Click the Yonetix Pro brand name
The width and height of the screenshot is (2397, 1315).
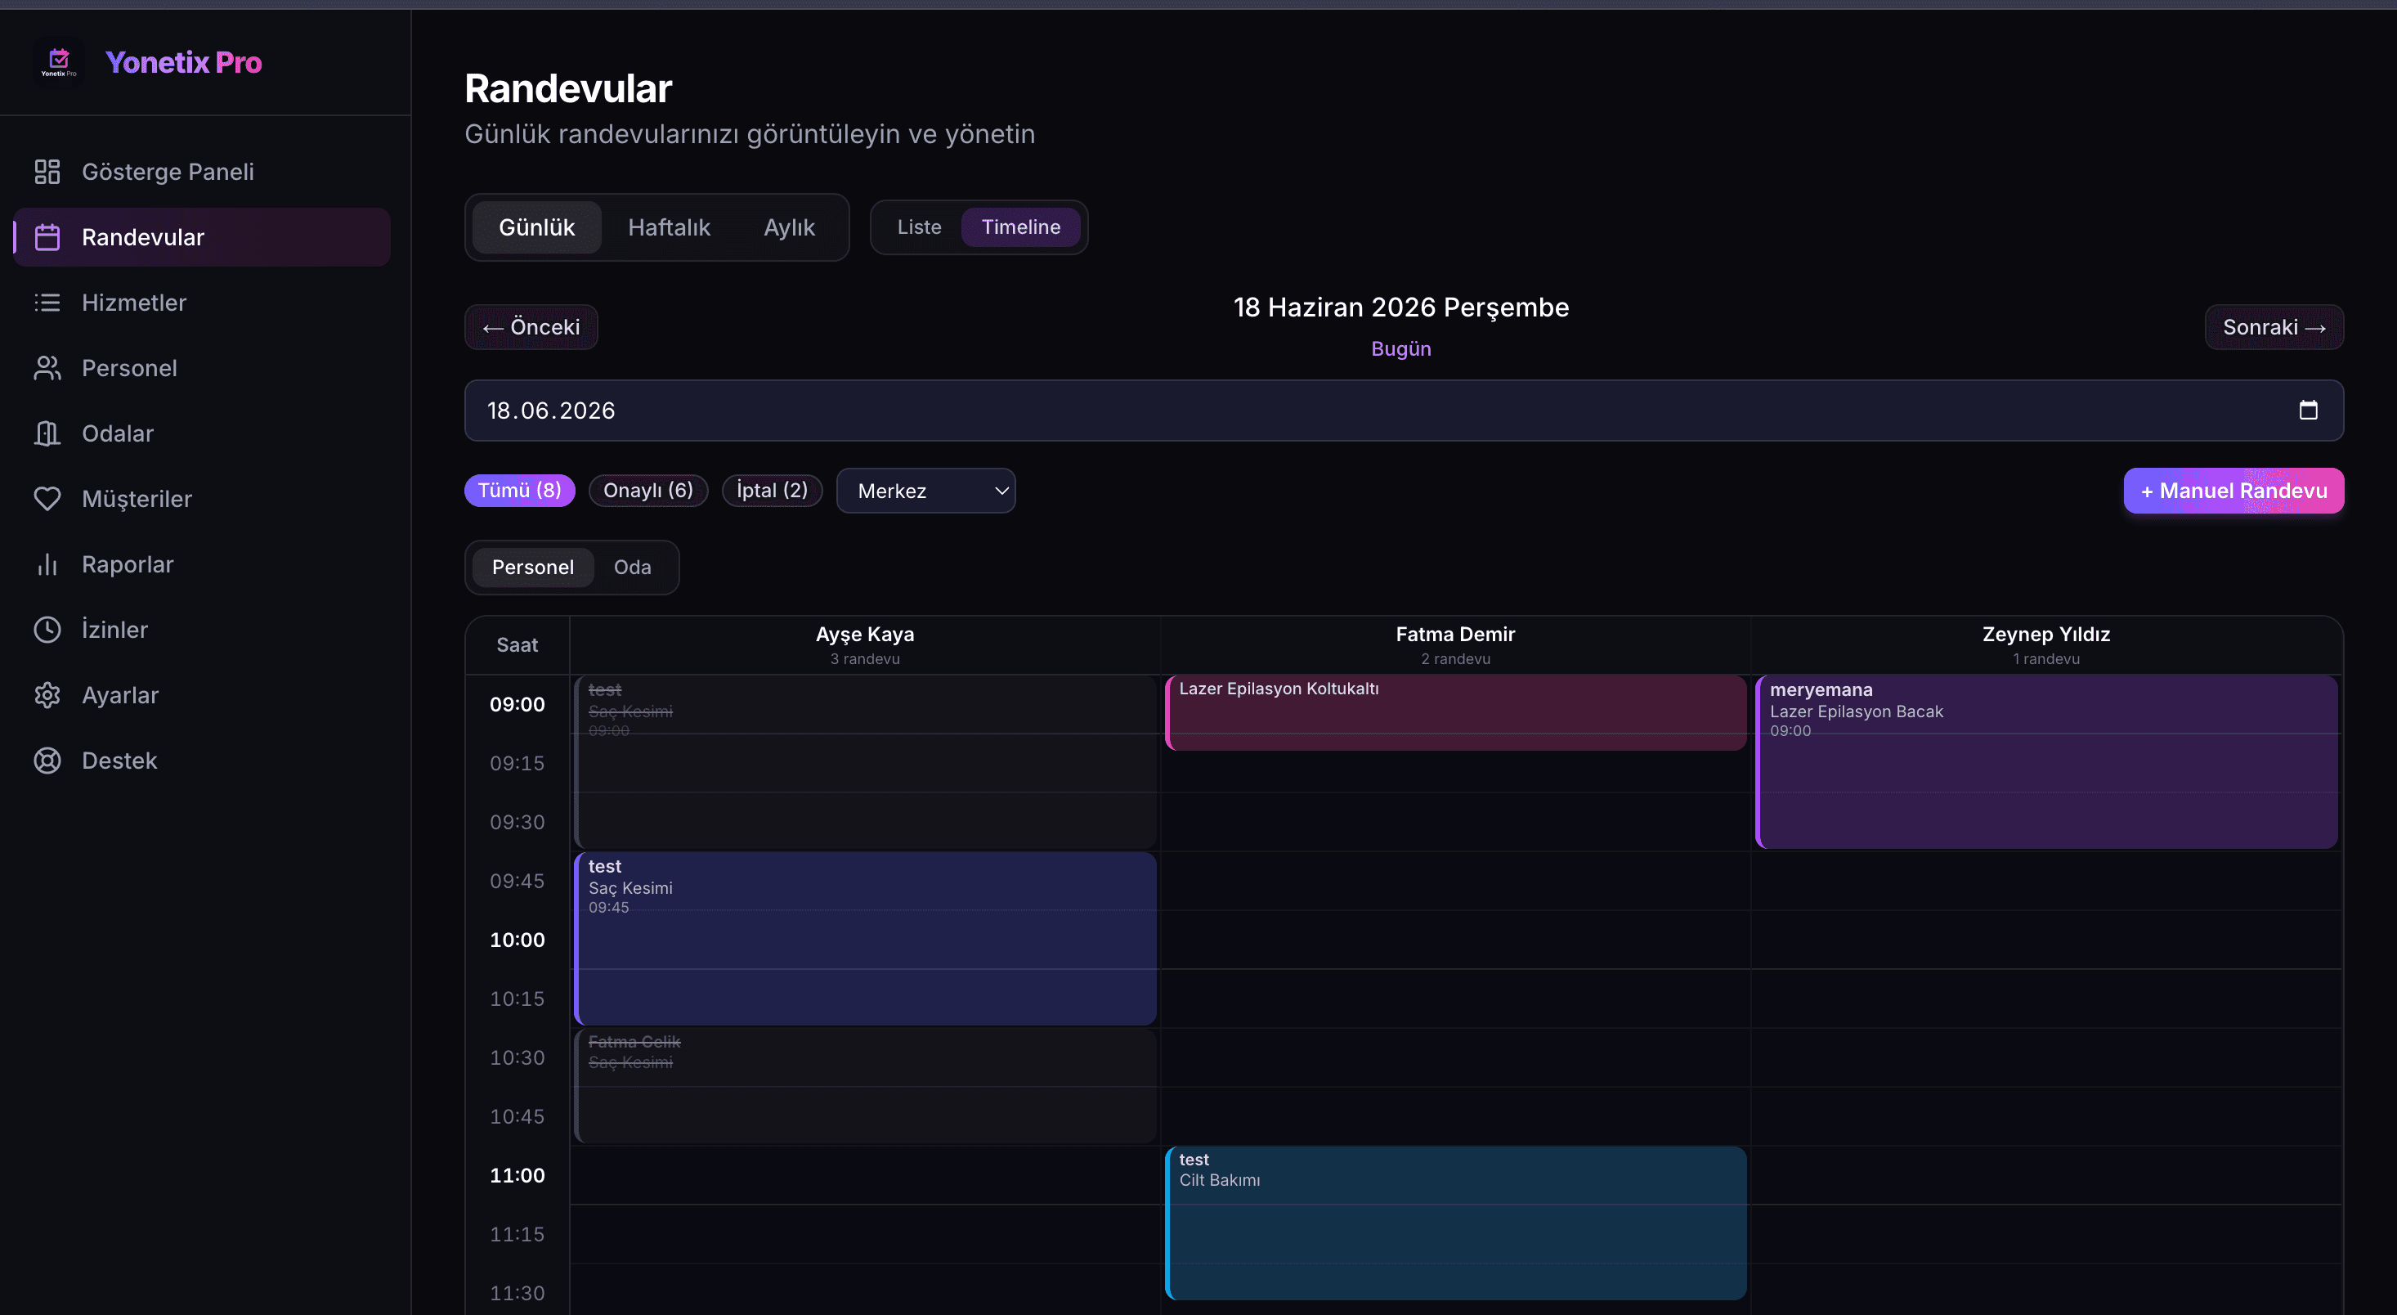183,61
